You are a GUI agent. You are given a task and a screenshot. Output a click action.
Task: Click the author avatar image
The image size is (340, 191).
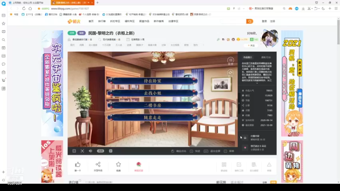pyautogui.click(x=270, y=38)
